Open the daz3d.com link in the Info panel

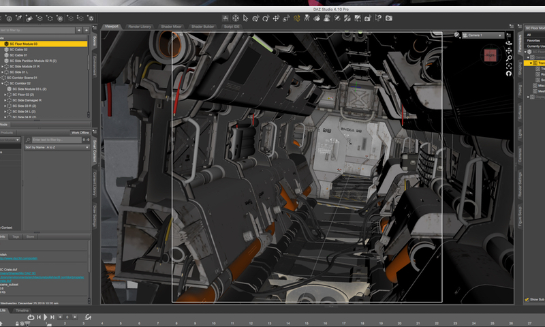pyautogui.click(x=17, y=258)
